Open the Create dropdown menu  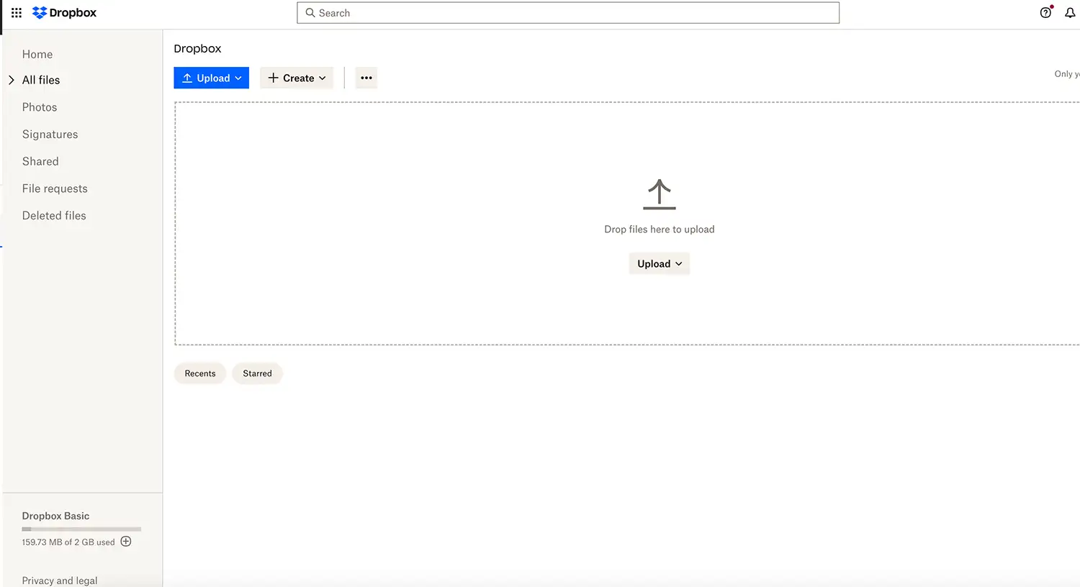point(297,78)
